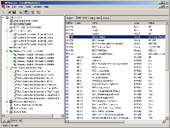Screen dimensions: 170x128
Task: Collapse the Cache Information tree branch
Action: 7,31
